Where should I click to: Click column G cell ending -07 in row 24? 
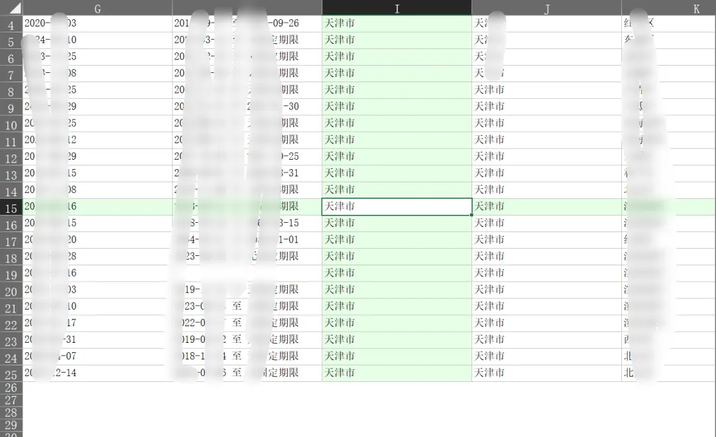[97, 357]
